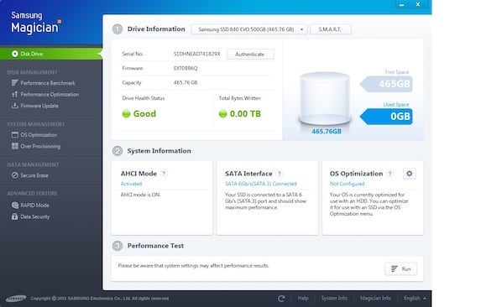Click the OS Optimization window icon
This screenshot has width=486, height=307.
point(14,135)
